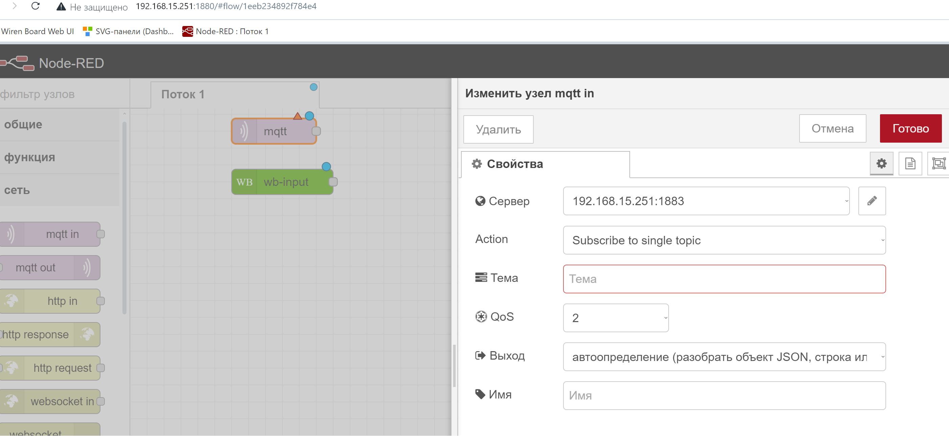
Task: Open node description document icon
Action: pyautogui.click(x=909, y=164)
